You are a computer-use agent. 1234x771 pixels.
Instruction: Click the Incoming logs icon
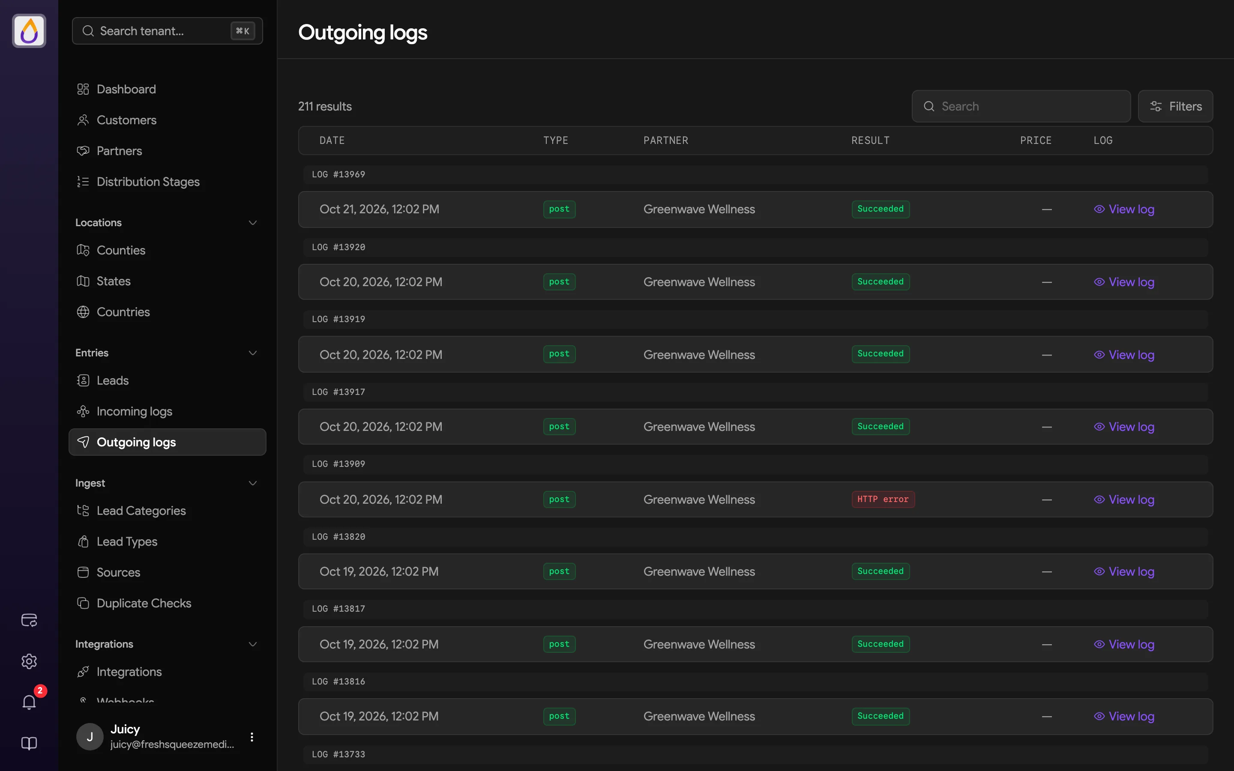click(x=83, y=412)
